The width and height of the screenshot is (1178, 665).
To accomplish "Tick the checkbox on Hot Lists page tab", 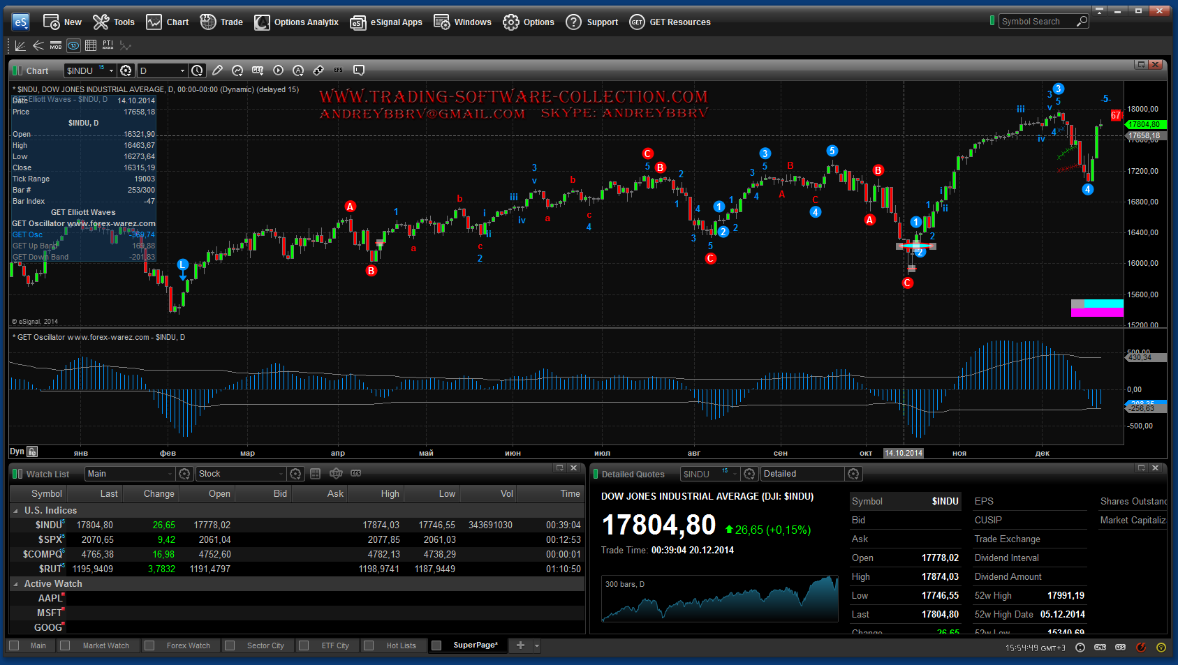I will pos(369,645).
